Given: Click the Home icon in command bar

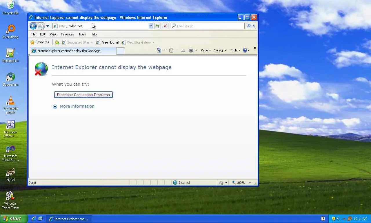Looking at the screenshot, I should (159, 50).
